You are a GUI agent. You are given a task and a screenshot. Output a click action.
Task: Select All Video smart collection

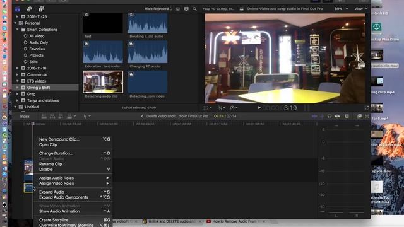[x=37, y=36]
